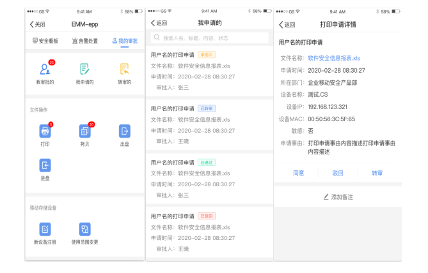This screenshot has height=273, width=428.
Task: Open the 我申请的 applications icon
Action: (84, 70)
